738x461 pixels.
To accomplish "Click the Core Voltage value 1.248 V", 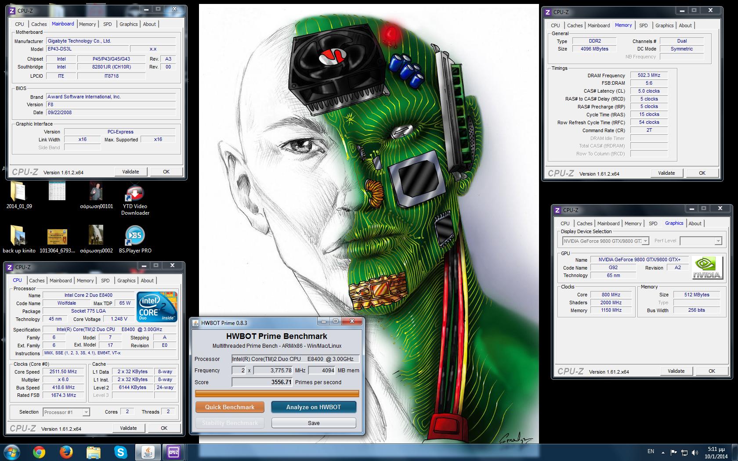I will pos(119,319).
